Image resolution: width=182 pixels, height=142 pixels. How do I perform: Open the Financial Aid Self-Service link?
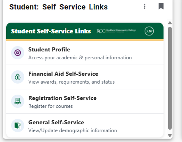[x=85, y=77]
